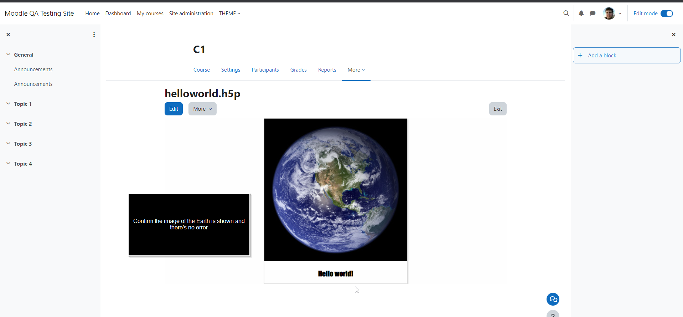Open My courses in the top navigation

coord(150,14)
